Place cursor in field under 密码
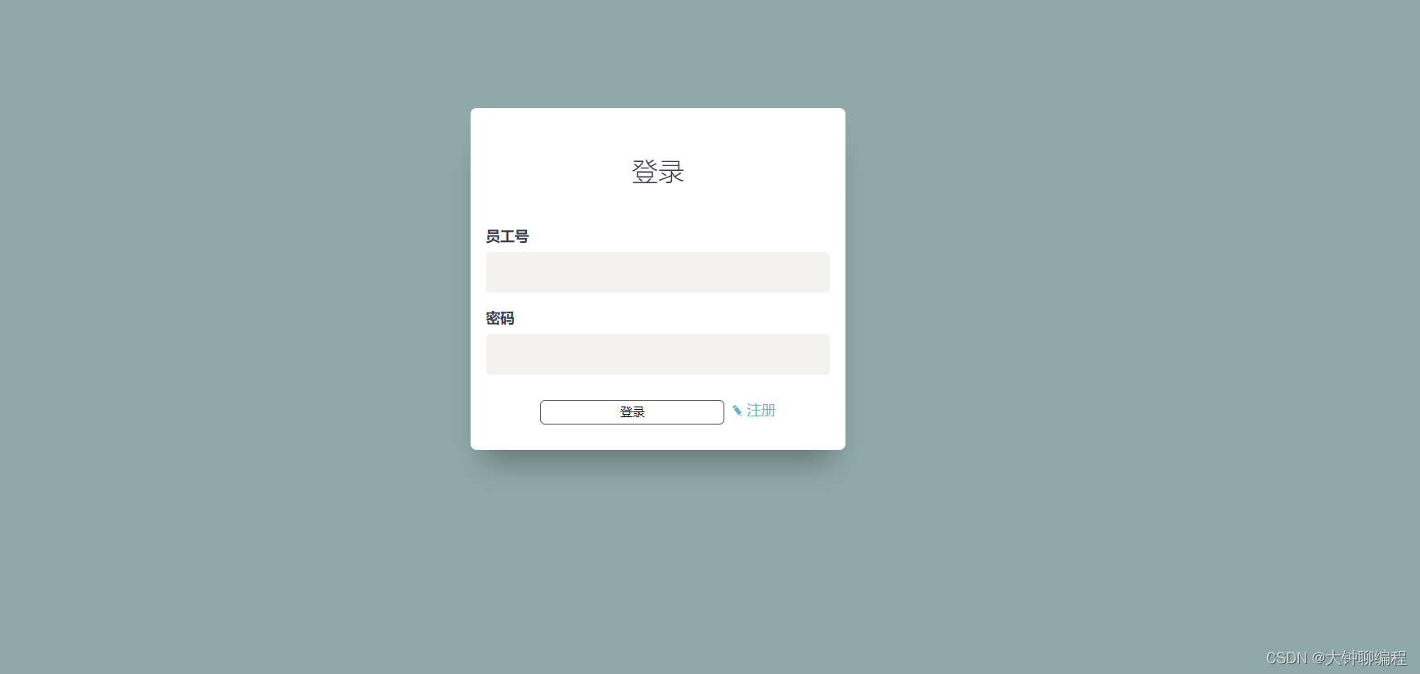This screenshot has width=1420, height=674. coord(658,354)
